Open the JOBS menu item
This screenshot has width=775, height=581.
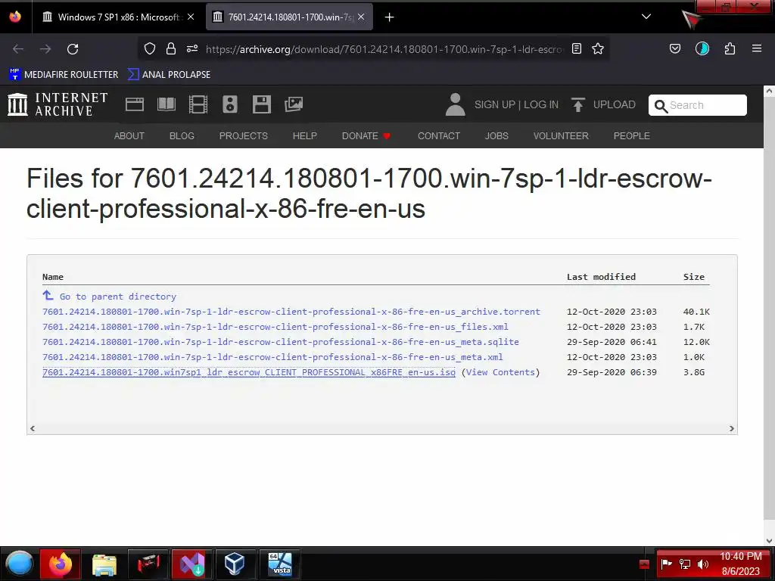496,136
